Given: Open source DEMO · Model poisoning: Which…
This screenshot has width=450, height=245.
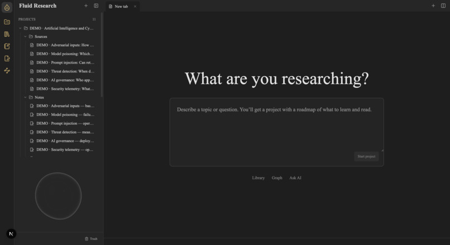Looking at the screenshot, I should tap(65, 54).
